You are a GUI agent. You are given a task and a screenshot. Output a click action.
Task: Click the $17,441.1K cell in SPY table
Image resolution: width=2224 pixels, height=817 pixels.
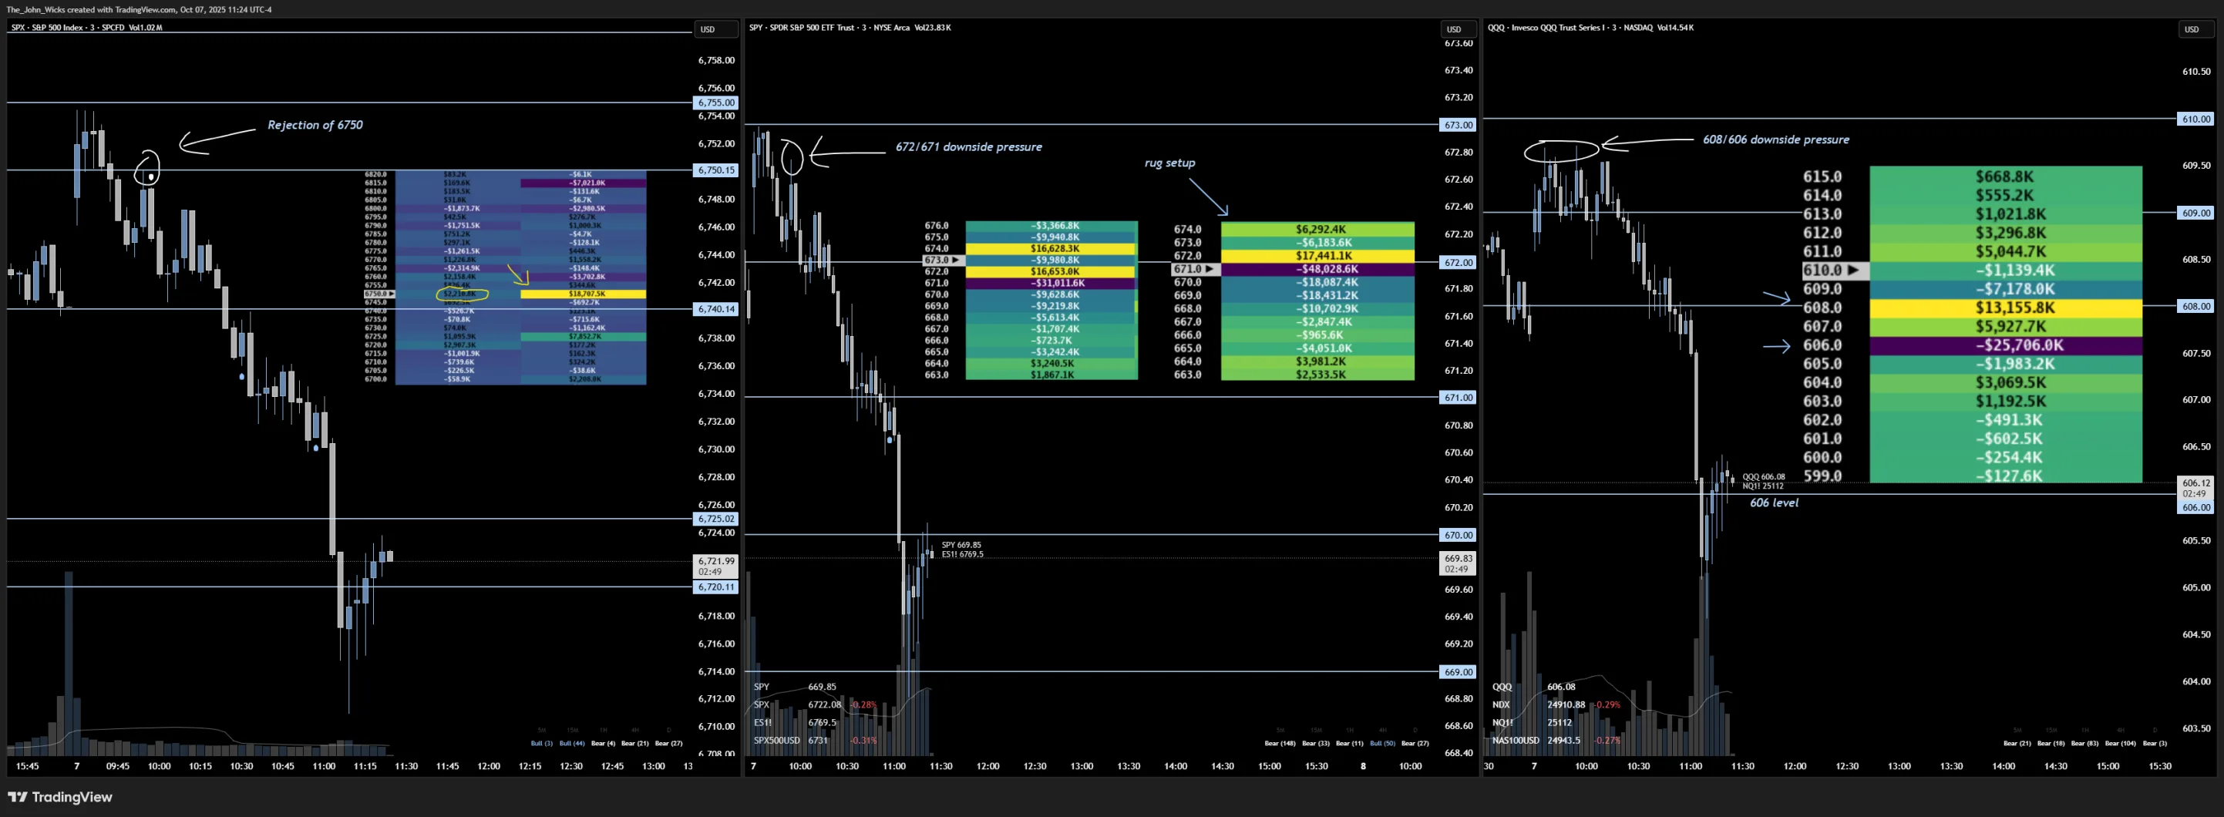click(x=1317, y=257)
